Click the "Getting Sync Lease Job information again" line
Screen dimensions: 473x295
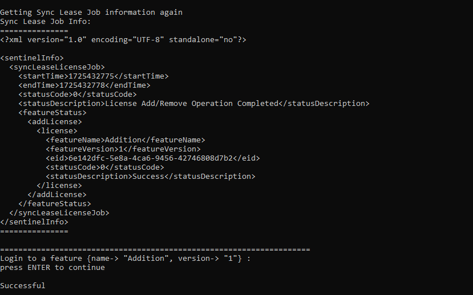[91, 13]
